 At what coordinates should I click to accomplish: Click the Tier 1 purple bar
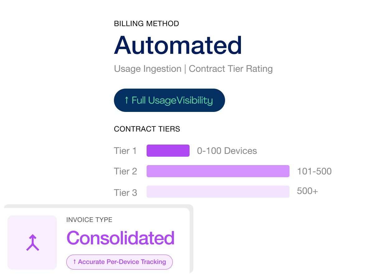[168, 151]
